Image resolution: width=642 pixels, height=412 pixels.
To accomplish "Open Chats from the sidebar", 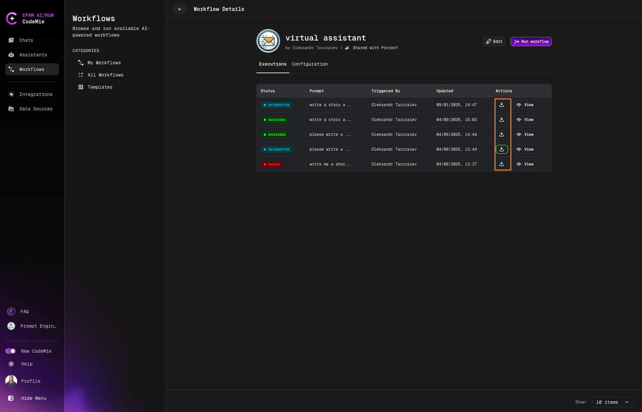I will point(26,40).
